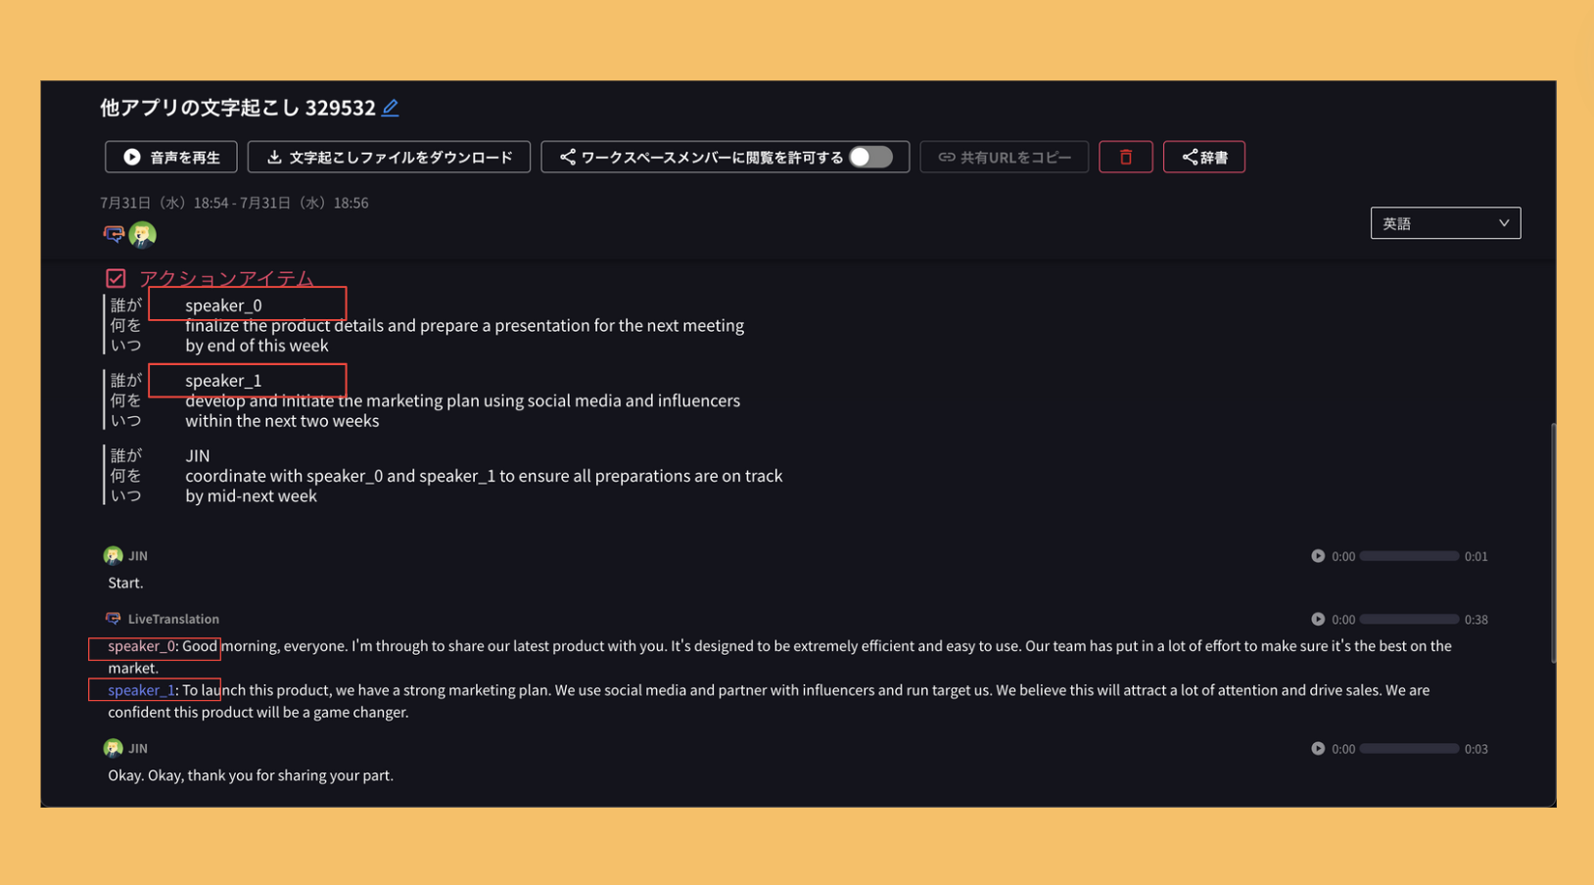
Task: Seek JIN's 0:01 audio progress bar
Action: pos(1409,556)
